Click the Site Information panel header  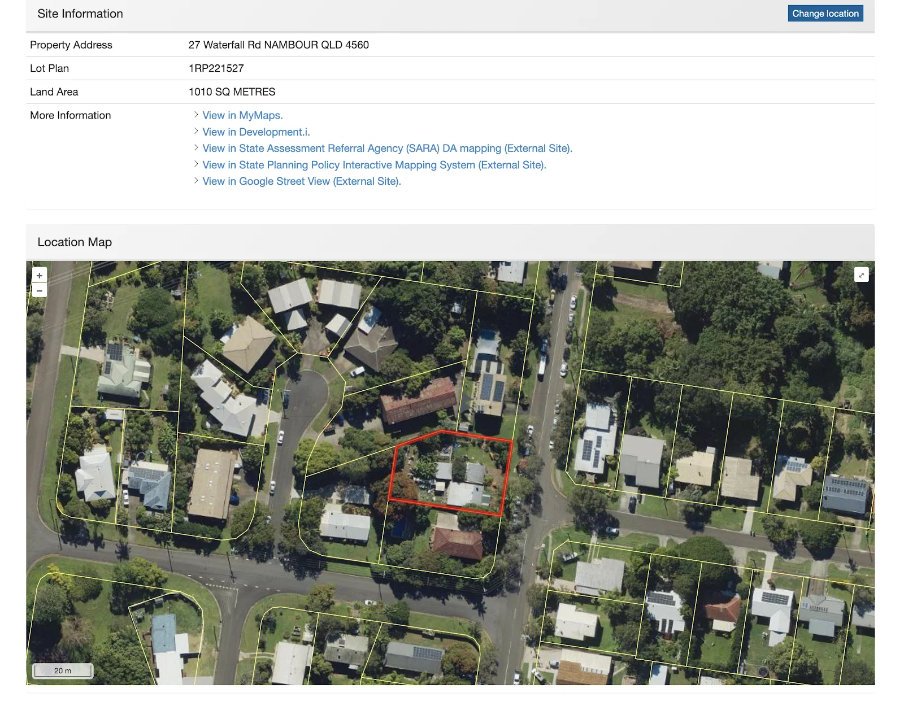point(450,15)
